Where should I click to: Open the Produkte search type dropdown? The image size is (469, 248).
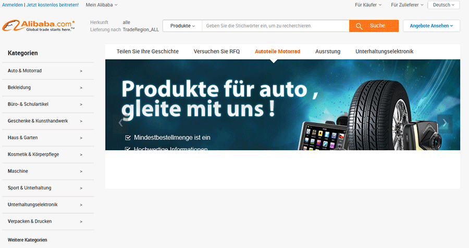click(182, 26)
